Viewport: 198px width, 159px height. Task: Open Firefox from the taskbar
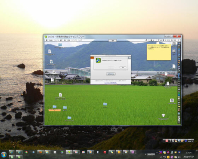[40, 152]
